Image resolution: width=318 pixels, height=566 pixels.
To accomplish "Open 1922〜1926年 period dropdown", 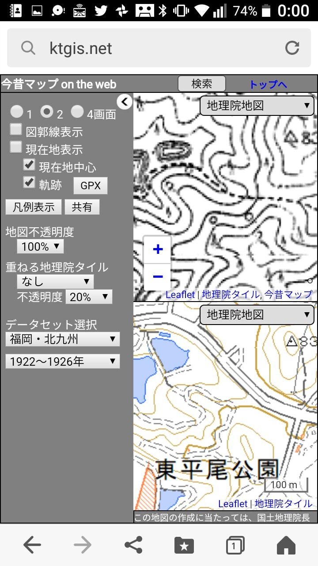I will pyautogui.click(x=62, y=362).
